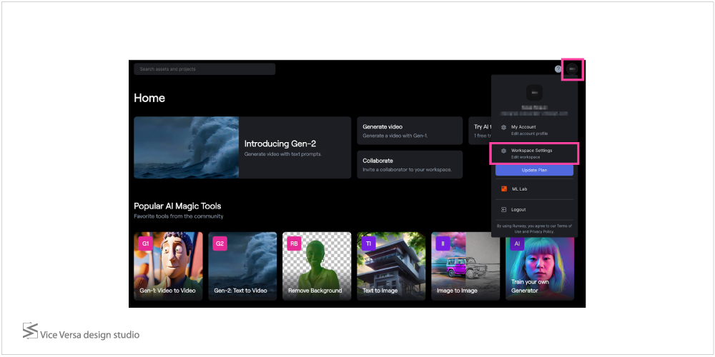Click the orange ML Lab icon
Image resolution: width=715 pixels, height=357 pixels.
tap(504, 189)
